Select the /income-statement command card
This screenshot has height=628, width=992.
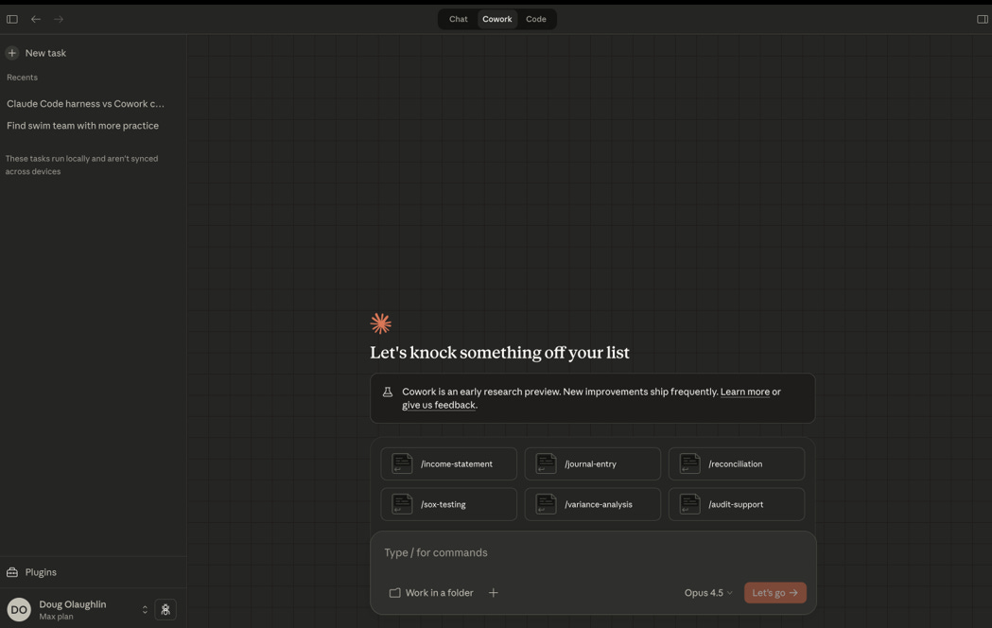click(x=449, y=463)
